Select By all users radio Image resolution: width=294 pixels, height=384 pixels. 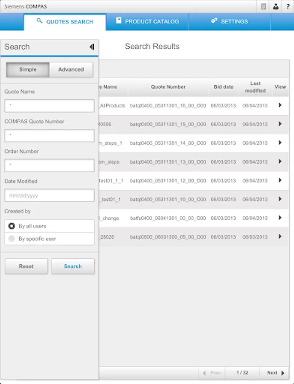pos(12,226)
